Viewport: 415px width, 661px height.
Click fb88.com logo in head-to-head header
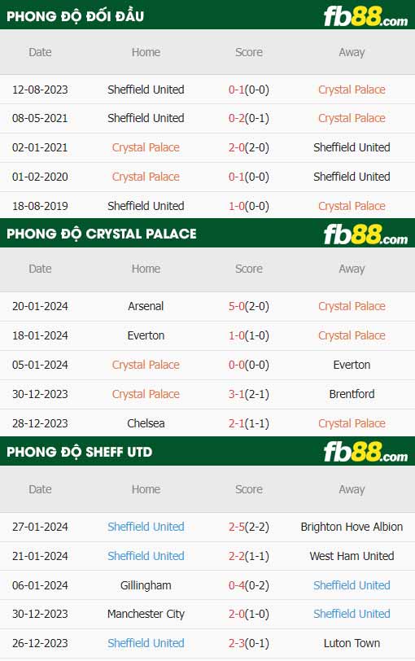[365, 17]
